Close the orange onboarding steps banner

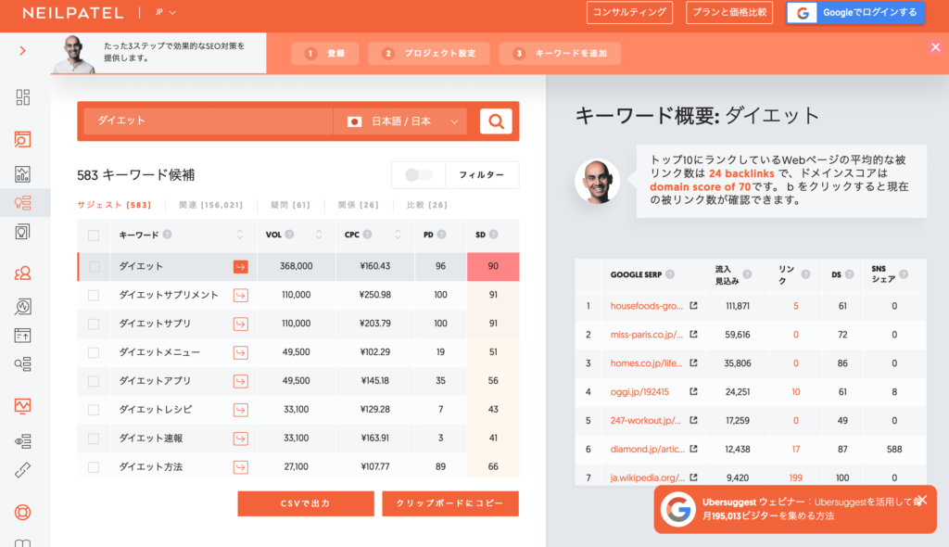pyautogui.click(x=936, y=47)
